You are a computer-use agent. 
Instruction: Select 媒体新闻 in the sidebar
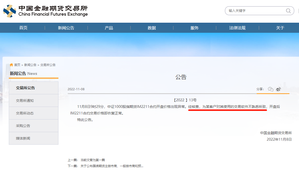23,138
